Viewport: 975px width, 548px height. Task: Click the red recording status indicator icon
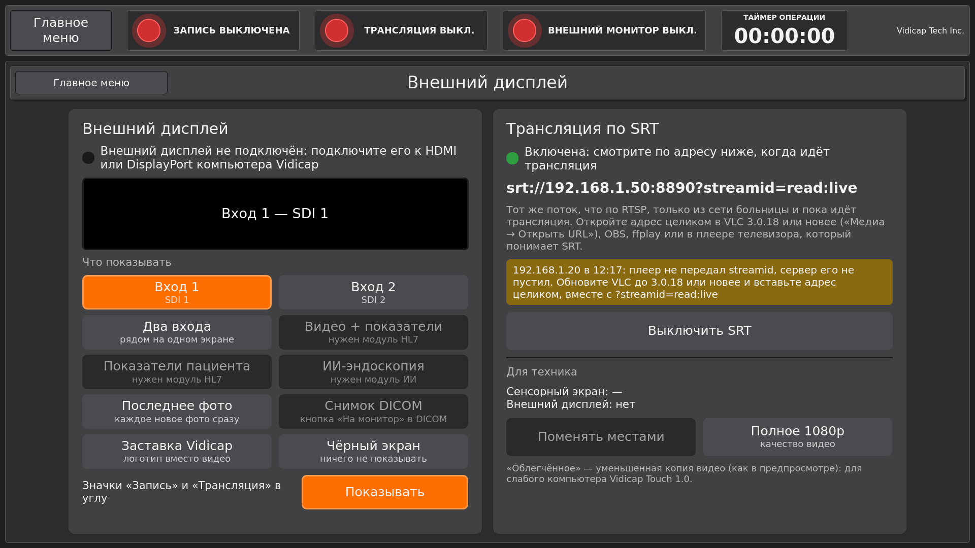click(x=149, y=30)
